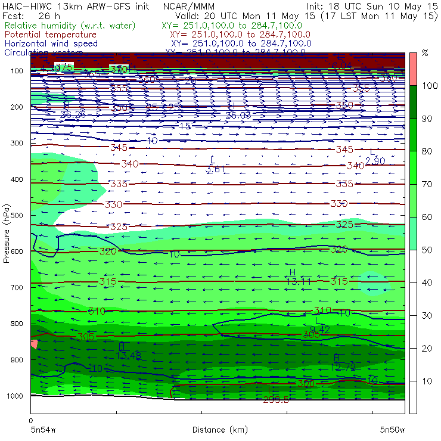This screenshot has height=441, width=441.
Task: Click the wind minimum value '9.42'
Action: tap(320, 330)
